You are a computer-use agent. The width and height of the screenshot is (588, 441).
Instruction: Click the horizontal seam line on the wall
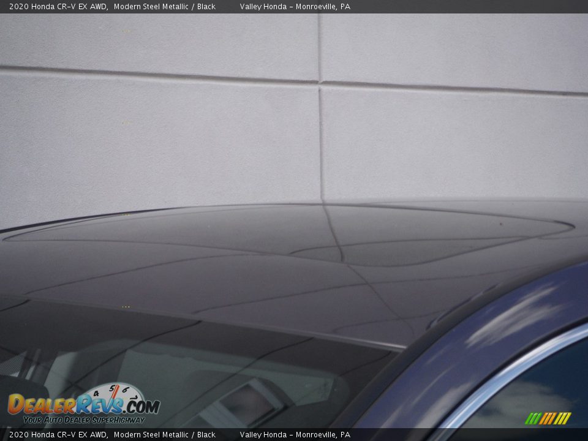point(159,75)
